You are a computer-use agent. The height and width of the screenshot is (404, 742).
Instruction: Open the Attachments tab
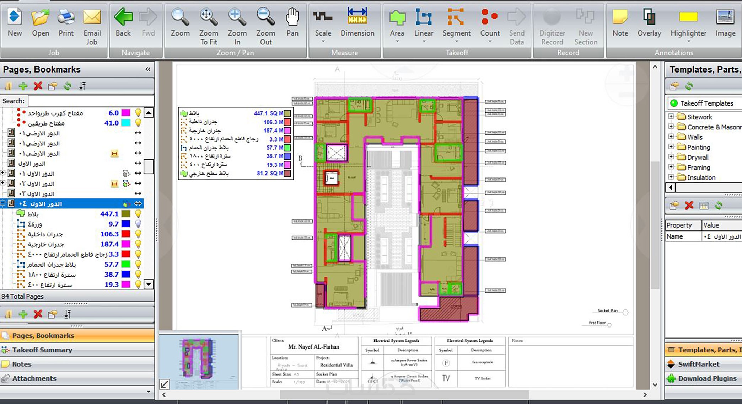(x=34, y=378)
